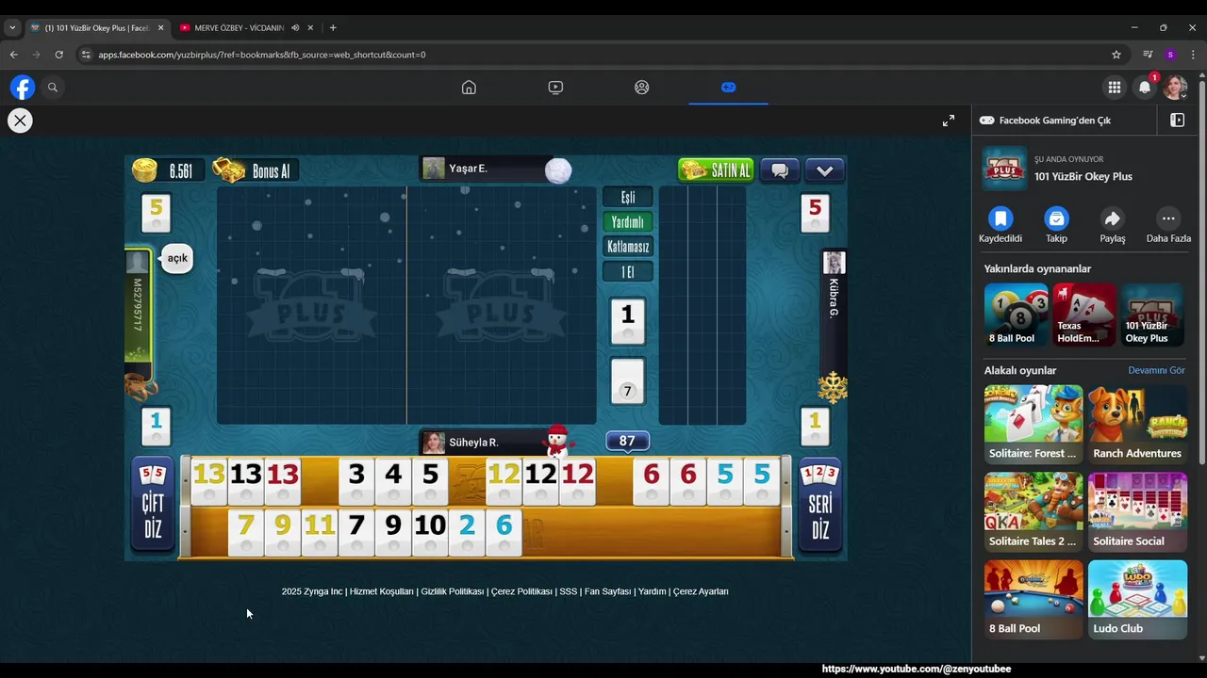The width and height of the screenshot is (1207, 678).
Task: Open Facebook notifications bell
Action: (x=1145, y=88)
